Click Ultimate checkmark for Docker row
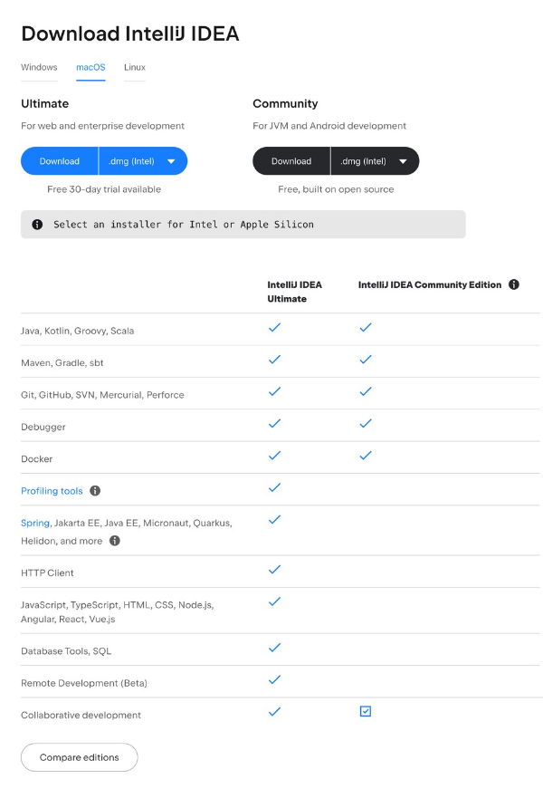 pos(274,456)
